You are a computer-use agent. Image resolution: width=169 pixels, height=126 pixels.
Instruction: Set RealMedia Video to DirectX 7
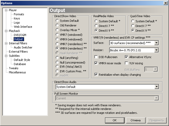point(96,26)
